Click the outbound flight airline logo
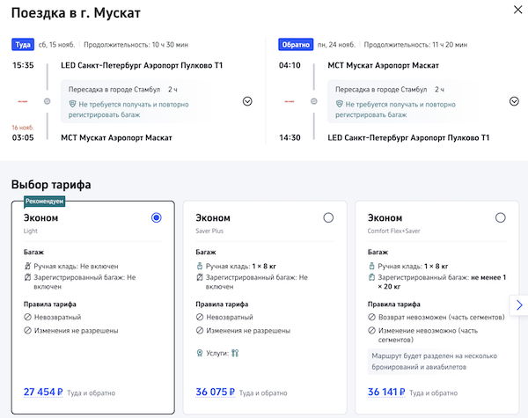Image resolution: width=528 pixels, height=418 pixels. pos(23,101)
